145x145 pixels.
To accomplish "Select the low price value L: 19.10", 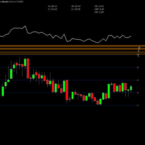I will (x=76, y=9).
